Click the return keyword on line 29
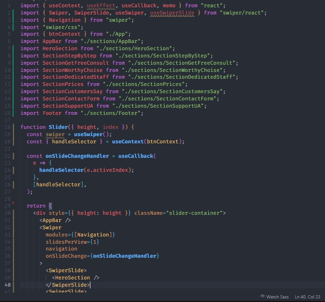 (36, 206)
